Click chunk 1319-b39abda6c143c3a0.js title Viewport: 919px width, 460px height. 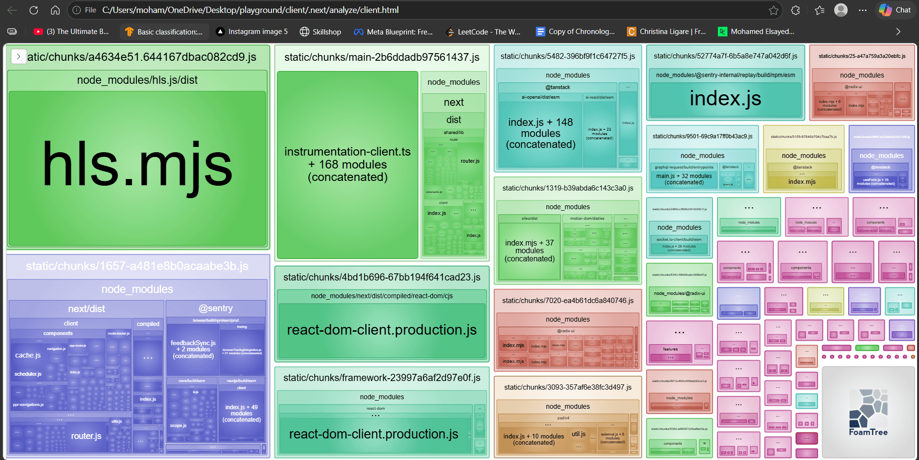tap(567, 188)
